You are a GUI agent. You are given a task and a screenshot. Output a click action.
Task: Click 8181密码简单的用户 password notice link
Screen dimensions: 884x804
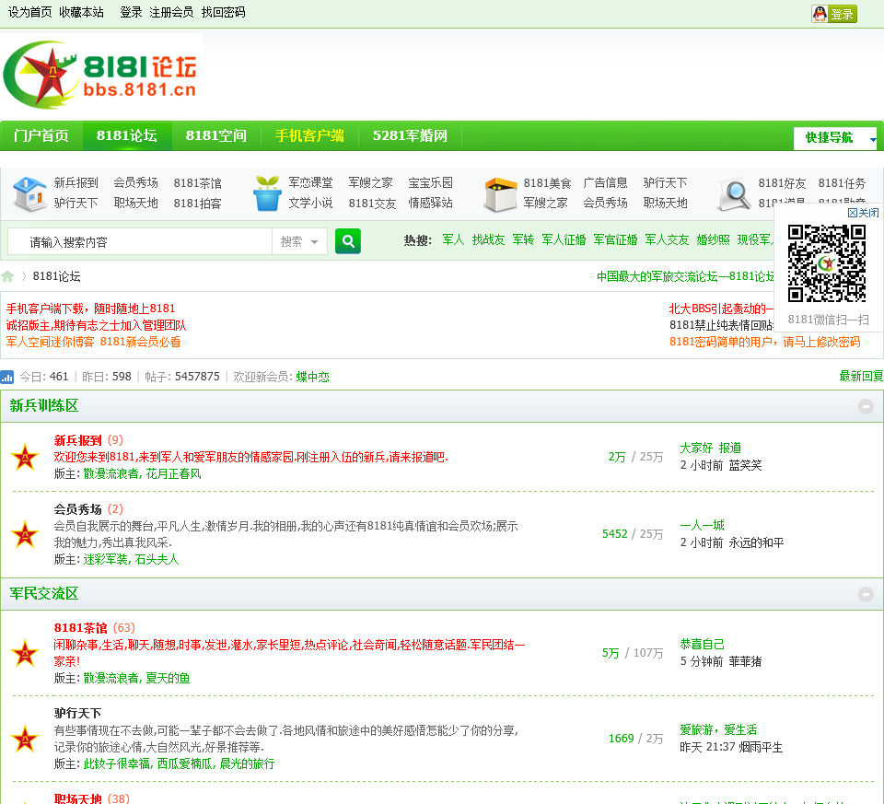[x=765, y=342]
